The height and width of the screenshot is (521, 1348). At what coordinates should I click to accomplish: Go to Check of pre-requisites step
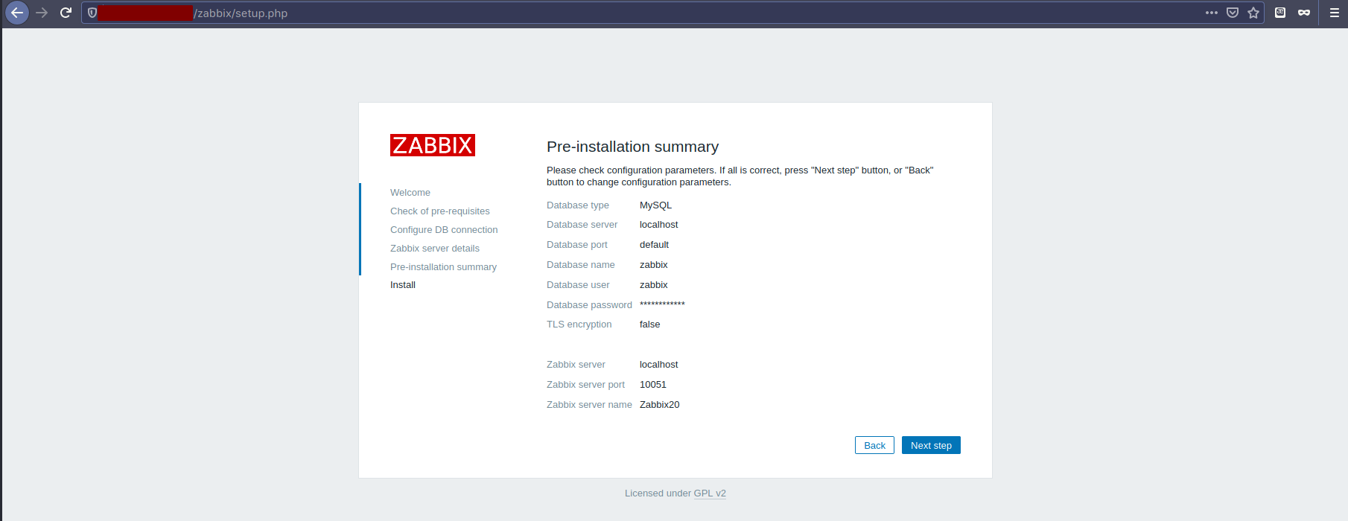coord(439,211)
